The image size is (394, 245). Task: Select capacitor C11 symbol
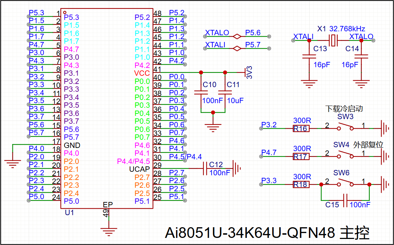(x=225, y=92)
